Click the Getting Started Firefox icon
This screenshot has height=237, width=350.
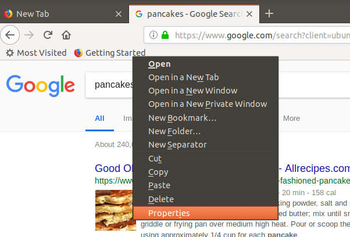(78, 53)
